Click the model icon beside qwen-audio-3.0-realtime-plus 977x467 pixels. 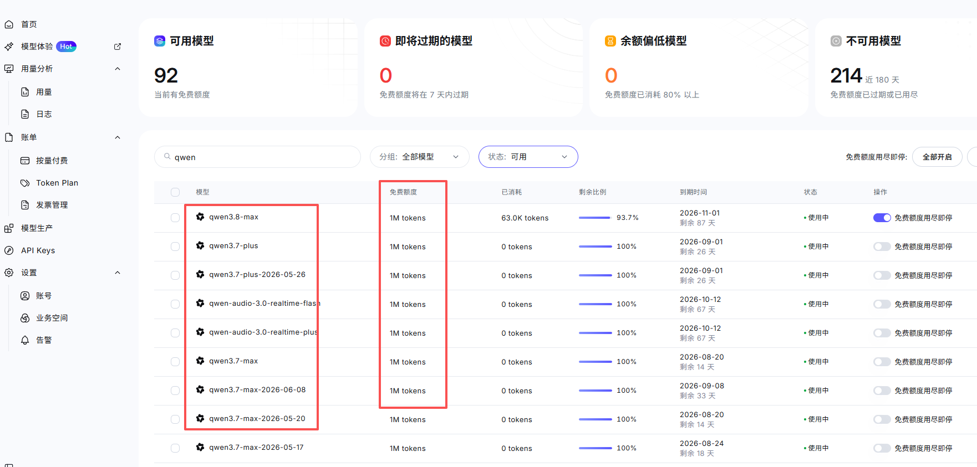click(200, 332)
